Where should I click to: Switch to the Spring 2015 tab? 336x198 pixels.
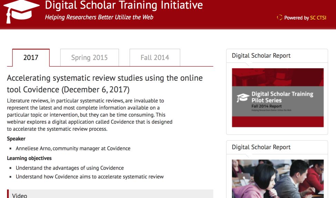[x=89, y=57]
